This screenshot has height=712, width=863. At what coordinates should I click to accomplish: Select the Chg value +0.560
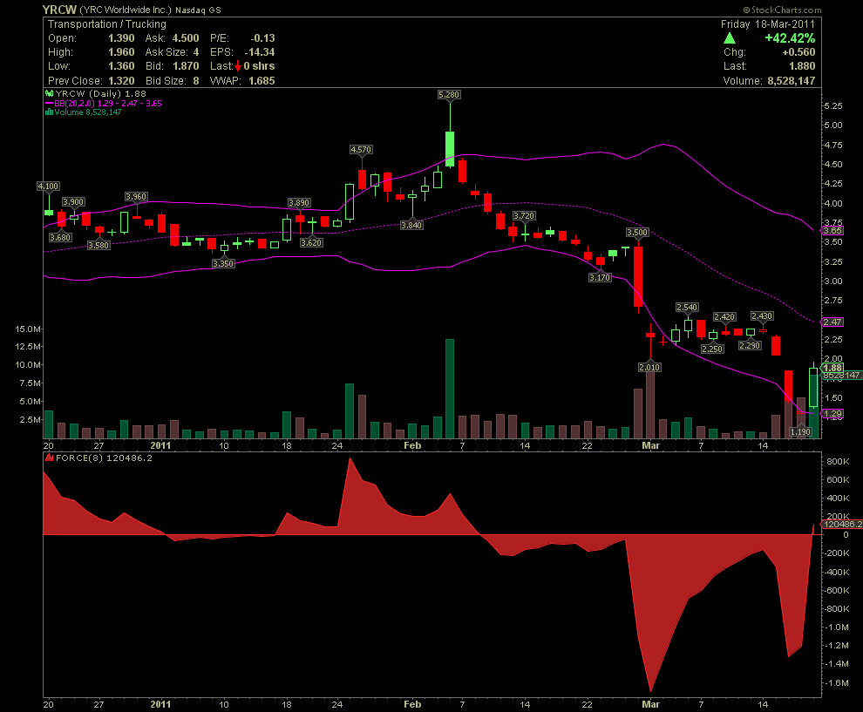click(x=798, y=52)
